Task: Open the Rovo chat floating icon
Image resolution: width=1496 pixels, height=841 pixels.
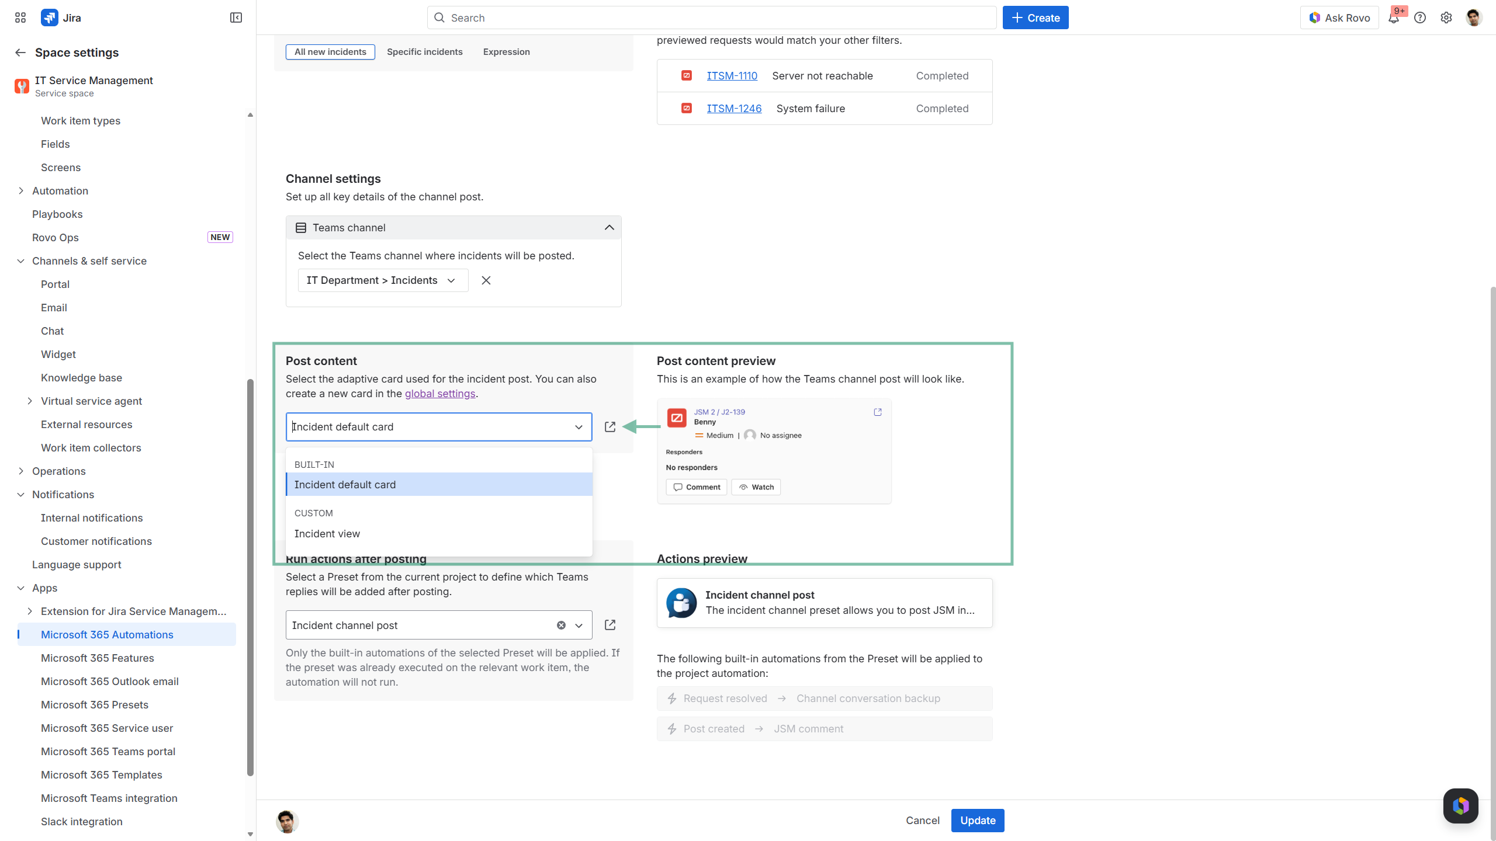Action: (x=1460, y=806)
